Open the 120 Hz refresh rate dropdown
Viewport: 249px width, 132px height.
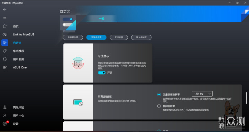point(202,94)
